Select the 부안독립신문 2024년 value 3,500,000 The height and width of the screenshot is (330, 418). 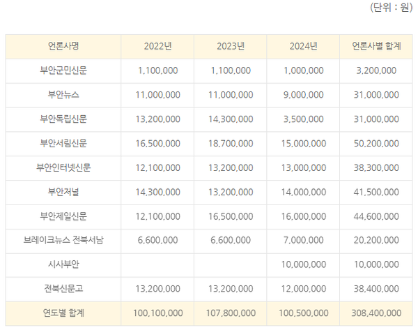pyautogui.click(x=304, y=119)
